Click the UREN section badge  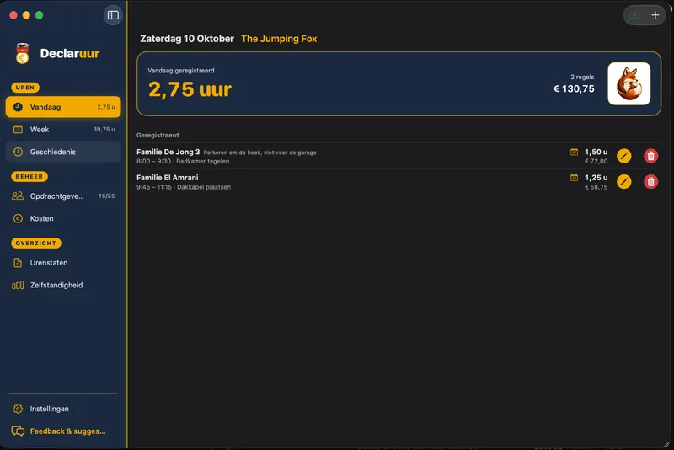25,88
